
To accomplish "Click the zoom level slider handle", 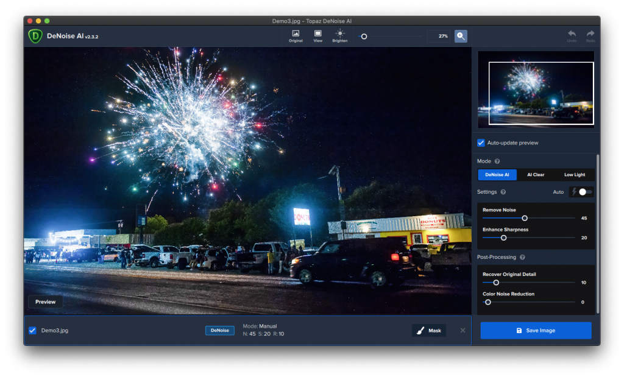I will pyautogui.click(x=364, y=36).
